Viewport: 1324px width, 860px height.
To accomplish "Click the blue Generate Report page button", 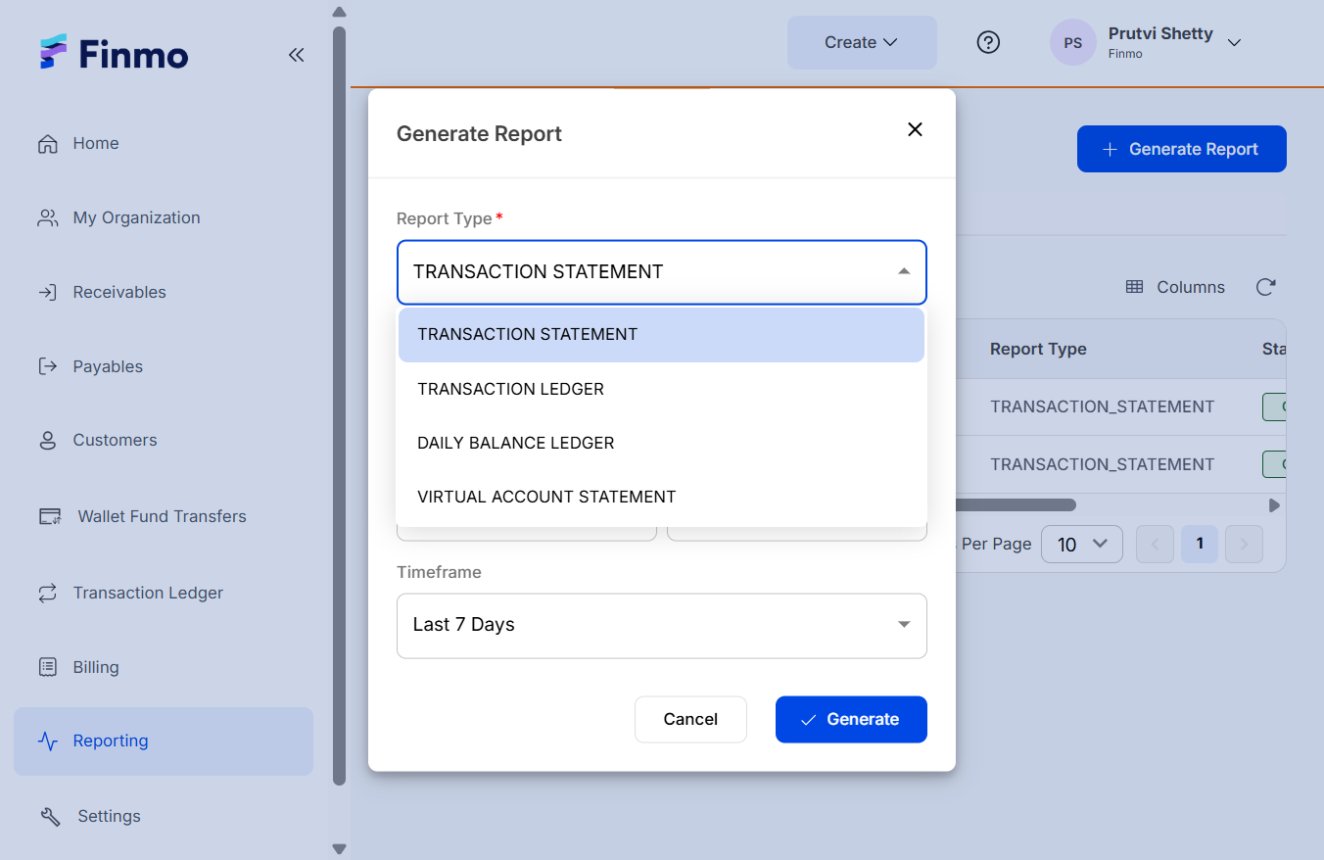I will [x=1182, y=149].
